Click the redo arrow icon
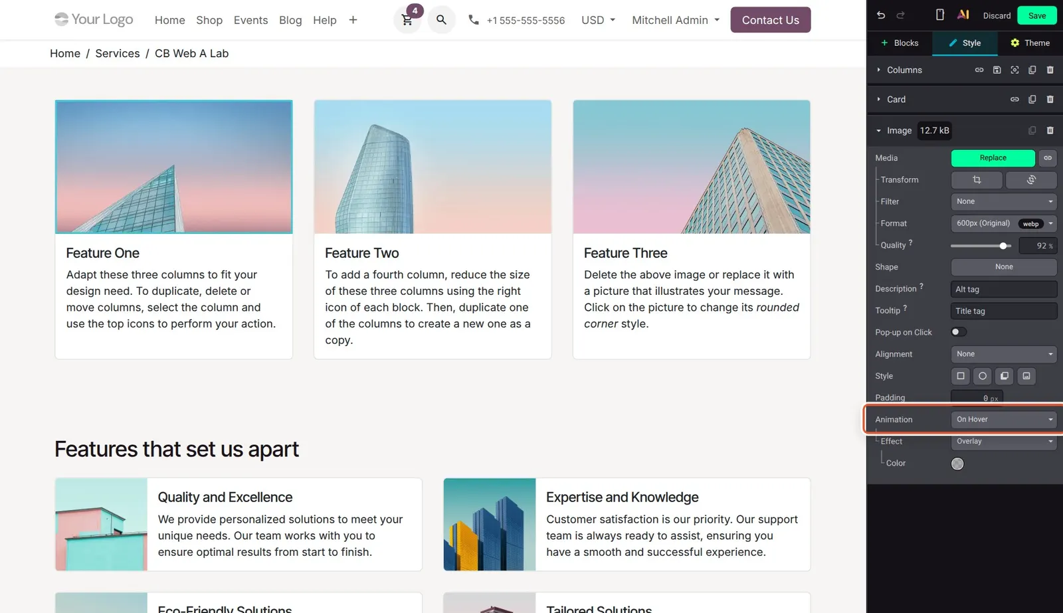1063x613 pixels. click(901, 15)
